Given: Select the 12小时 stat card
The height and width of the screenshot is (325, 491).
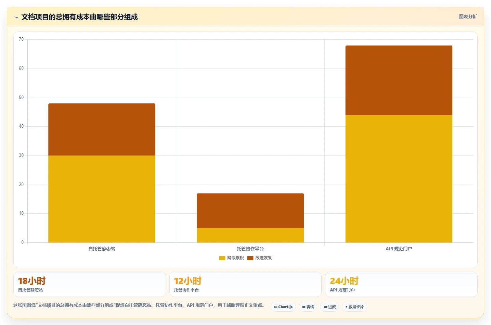Looking at the screenshot, I should point(245,284).
